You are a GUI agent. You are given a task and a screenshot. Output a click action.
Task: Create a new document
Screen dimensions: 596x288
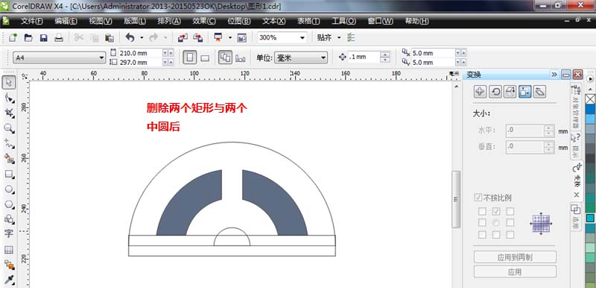coord(13,37)
